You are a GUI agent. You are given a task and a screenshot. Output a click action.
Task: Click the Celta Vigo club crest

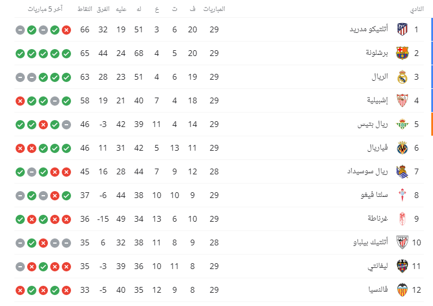coord(402,195)
